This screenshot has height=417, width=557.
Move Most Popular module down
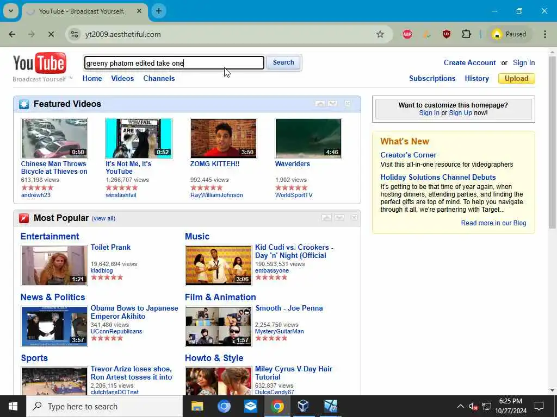[x=339, y=218]
